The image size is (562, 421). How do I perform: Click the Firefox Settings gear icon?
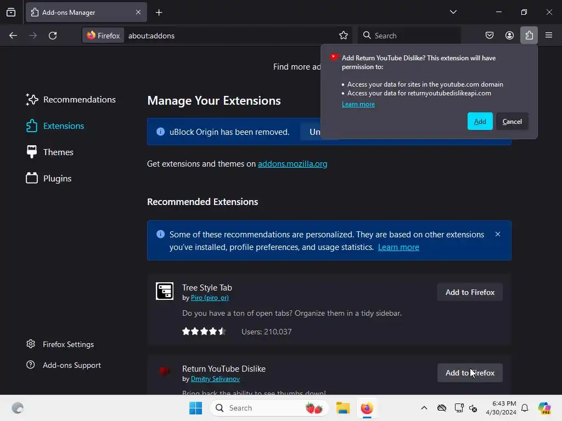pyautogui.click(x=31, y=344)
